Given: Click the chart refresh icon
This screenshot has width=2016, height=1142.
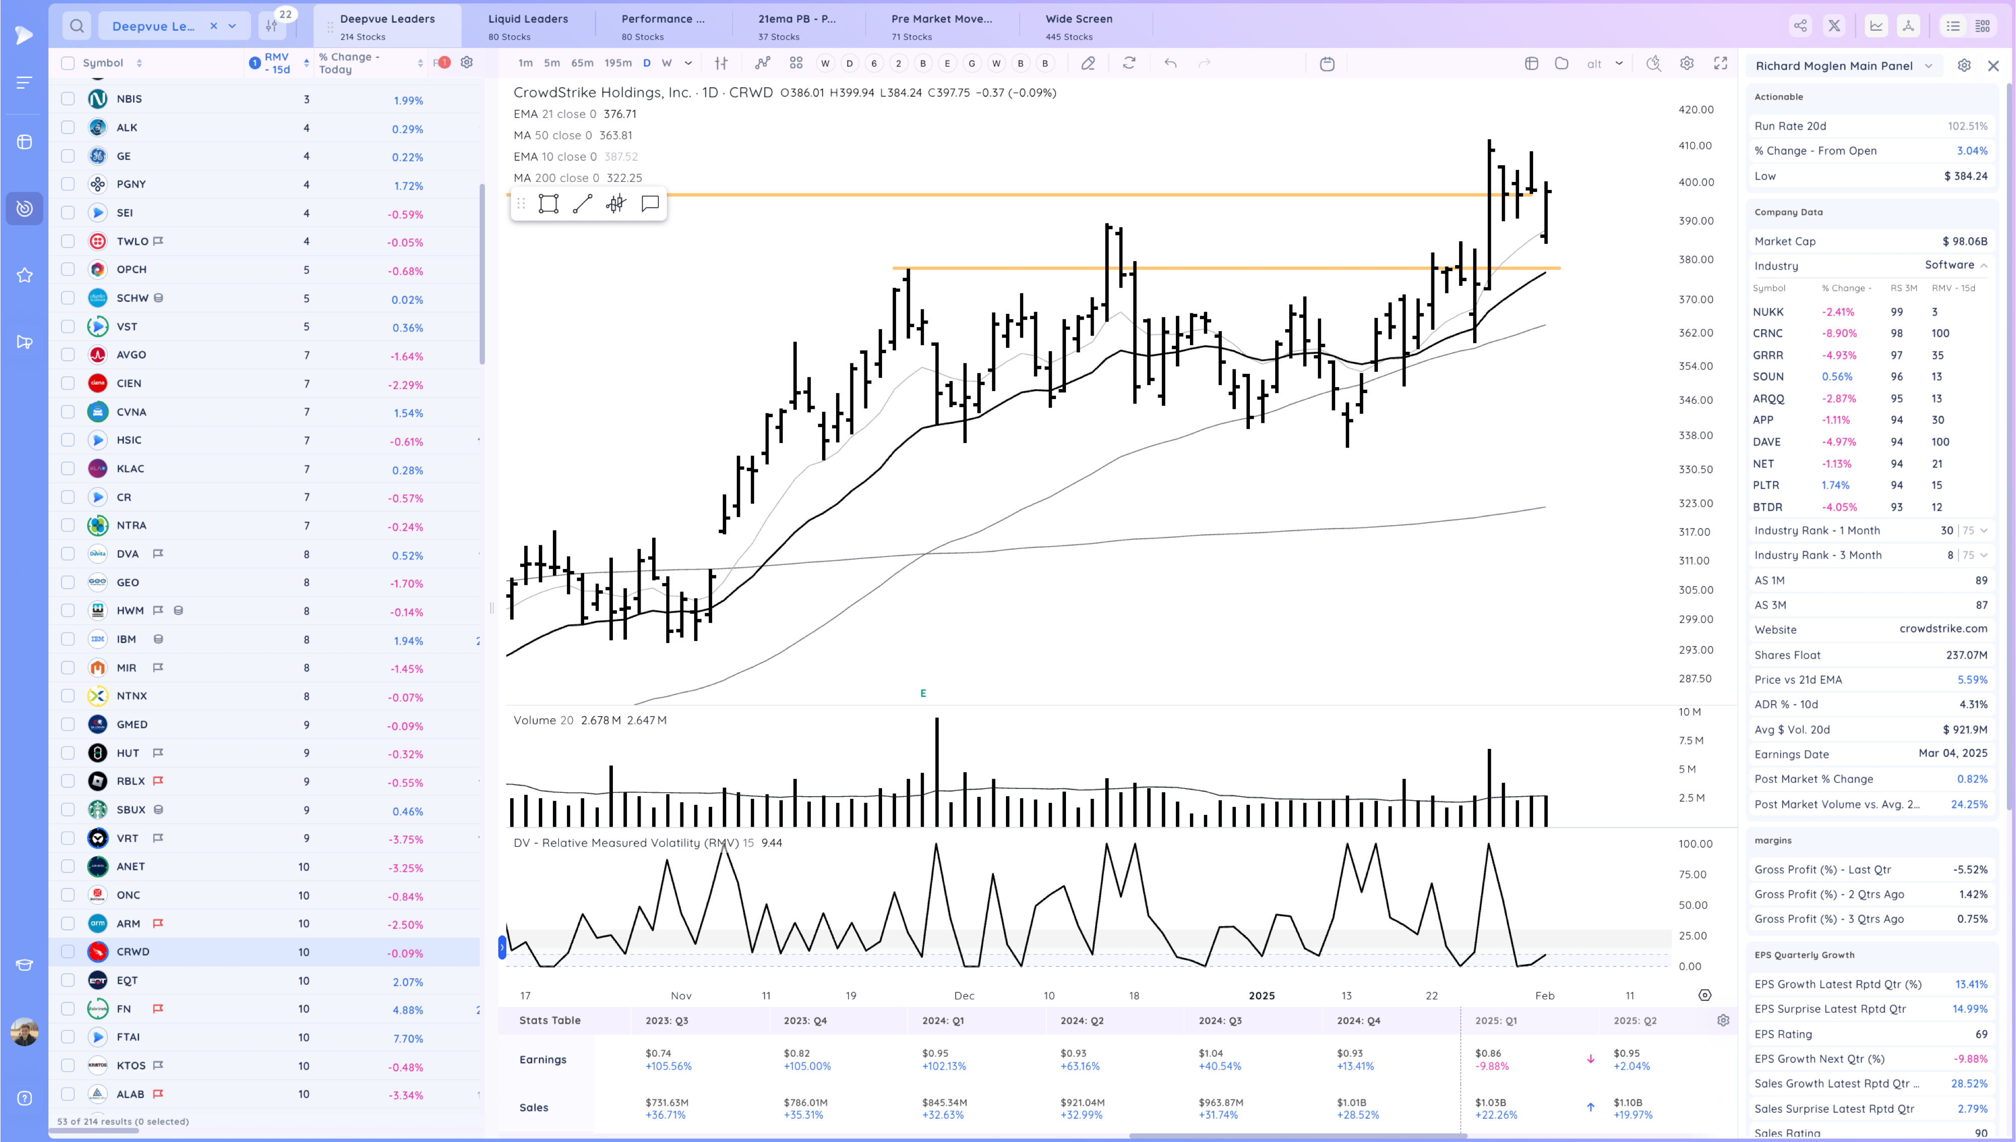Looking at the screenshot, I should (x=1128, y=64).
